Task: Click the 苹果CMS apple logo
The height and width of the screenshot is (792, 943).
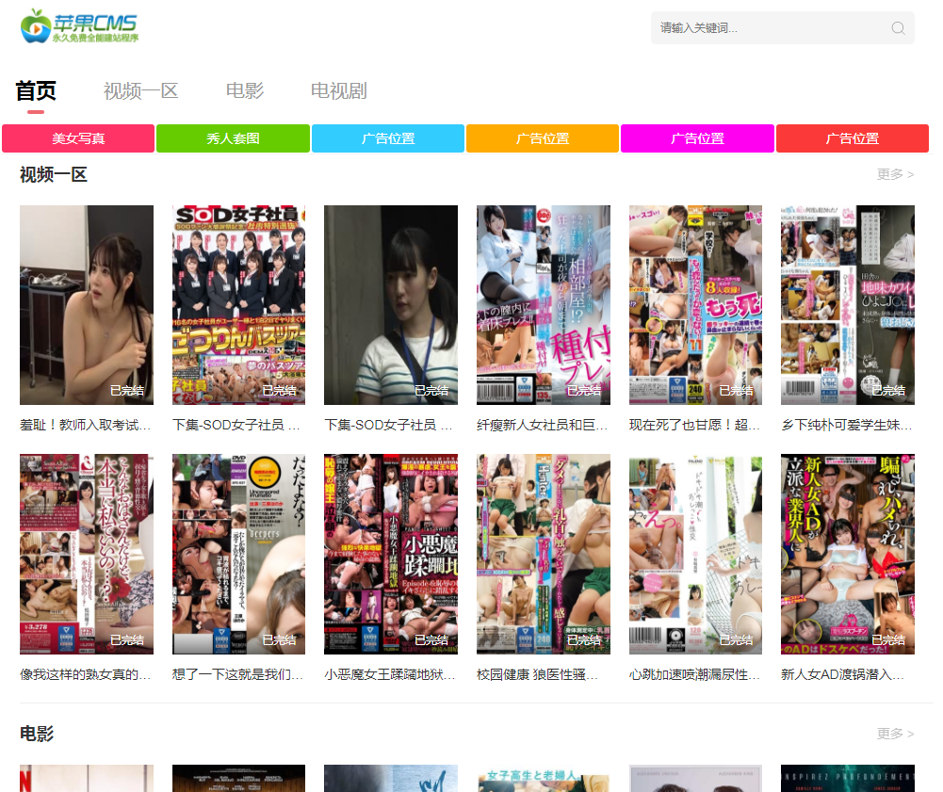Action: 79,26
